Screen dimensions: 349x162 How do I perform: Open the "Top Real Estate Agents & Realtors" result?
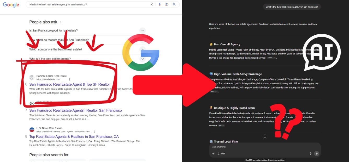click(x=74, y=136)
